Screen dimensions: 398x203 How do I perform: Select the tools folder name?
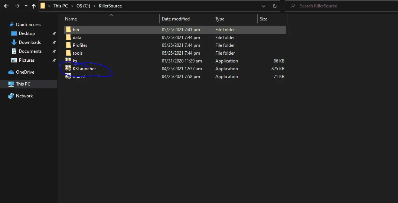click(78, 54)
